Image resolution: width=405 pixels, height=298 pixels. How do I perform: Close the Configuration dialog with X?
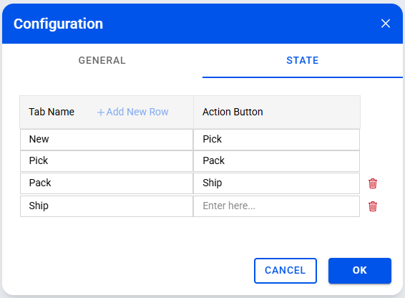pos(386,24)
